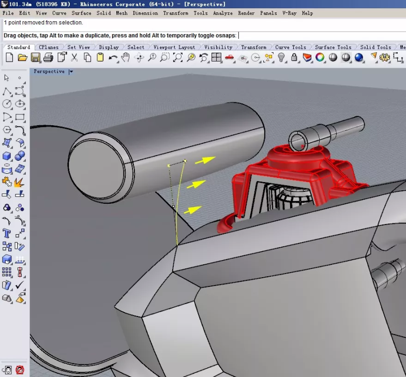Click the Rectangle tool icon

[x=20, y=117]
